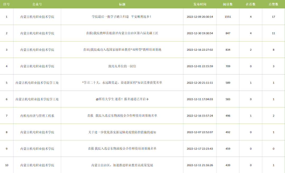Open the 加速推进职业教育高质量发展 article
The image size is (285, 173).
coord(122,165)
